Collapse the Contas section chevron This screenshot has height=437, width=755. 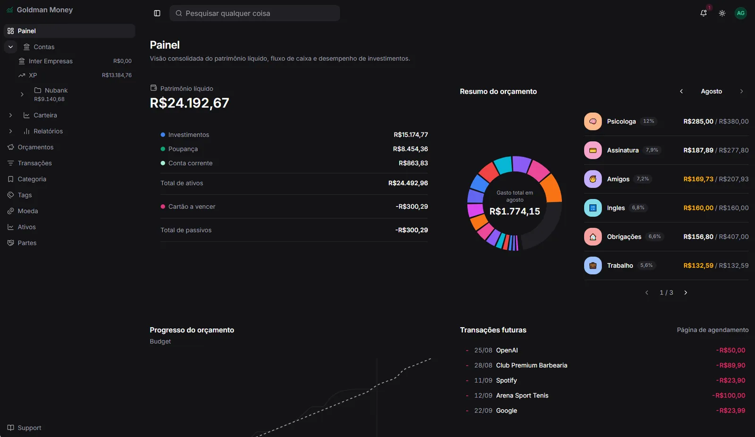[x=10, y=47]
